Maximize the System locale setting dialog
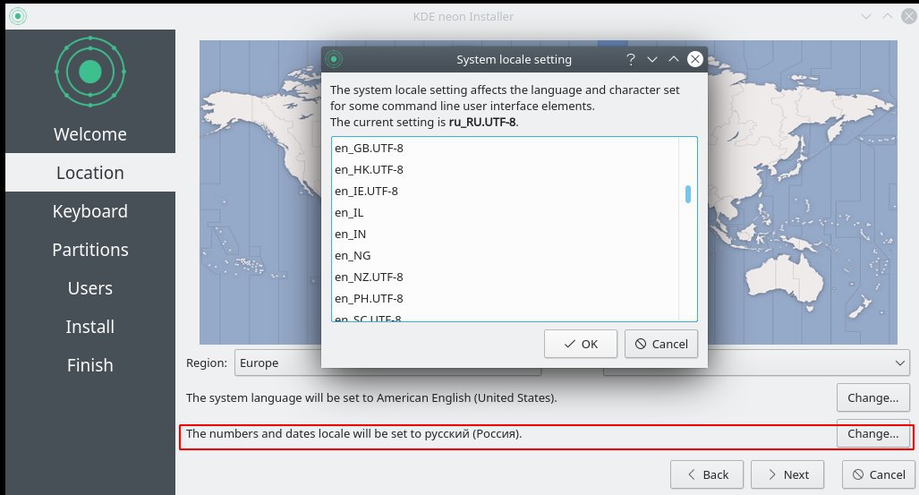919x495 pixels. click(x=674, y=59)
